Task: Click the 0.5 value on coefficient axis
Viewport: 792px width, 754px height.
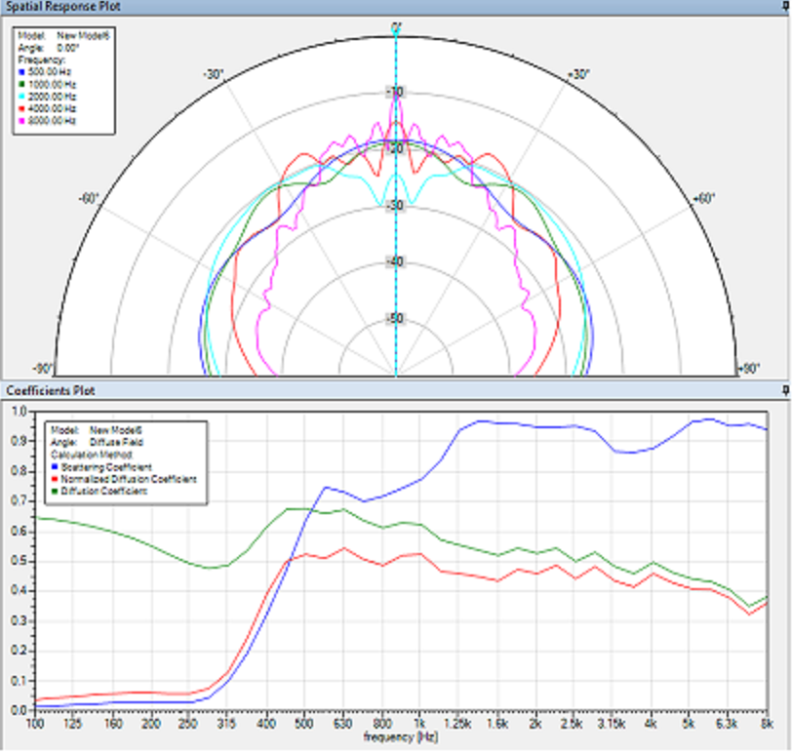Action: point(19,561)
